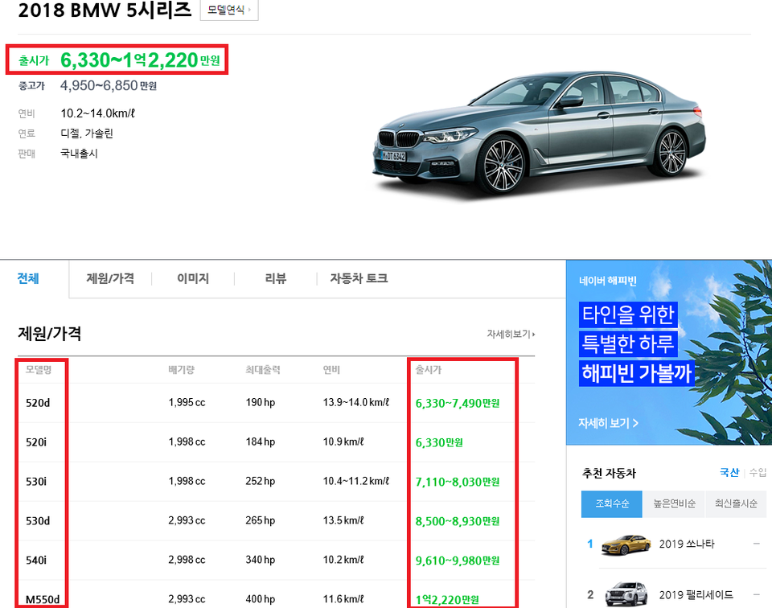Click the 520i model name

pyautogui.click(x=36, y=442)
